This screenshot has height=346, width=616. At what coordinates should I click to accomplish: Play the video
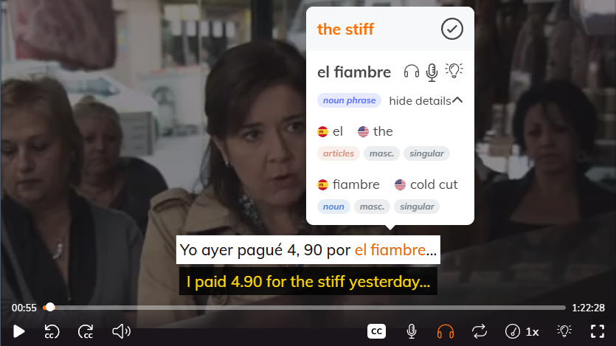(18, 331)
